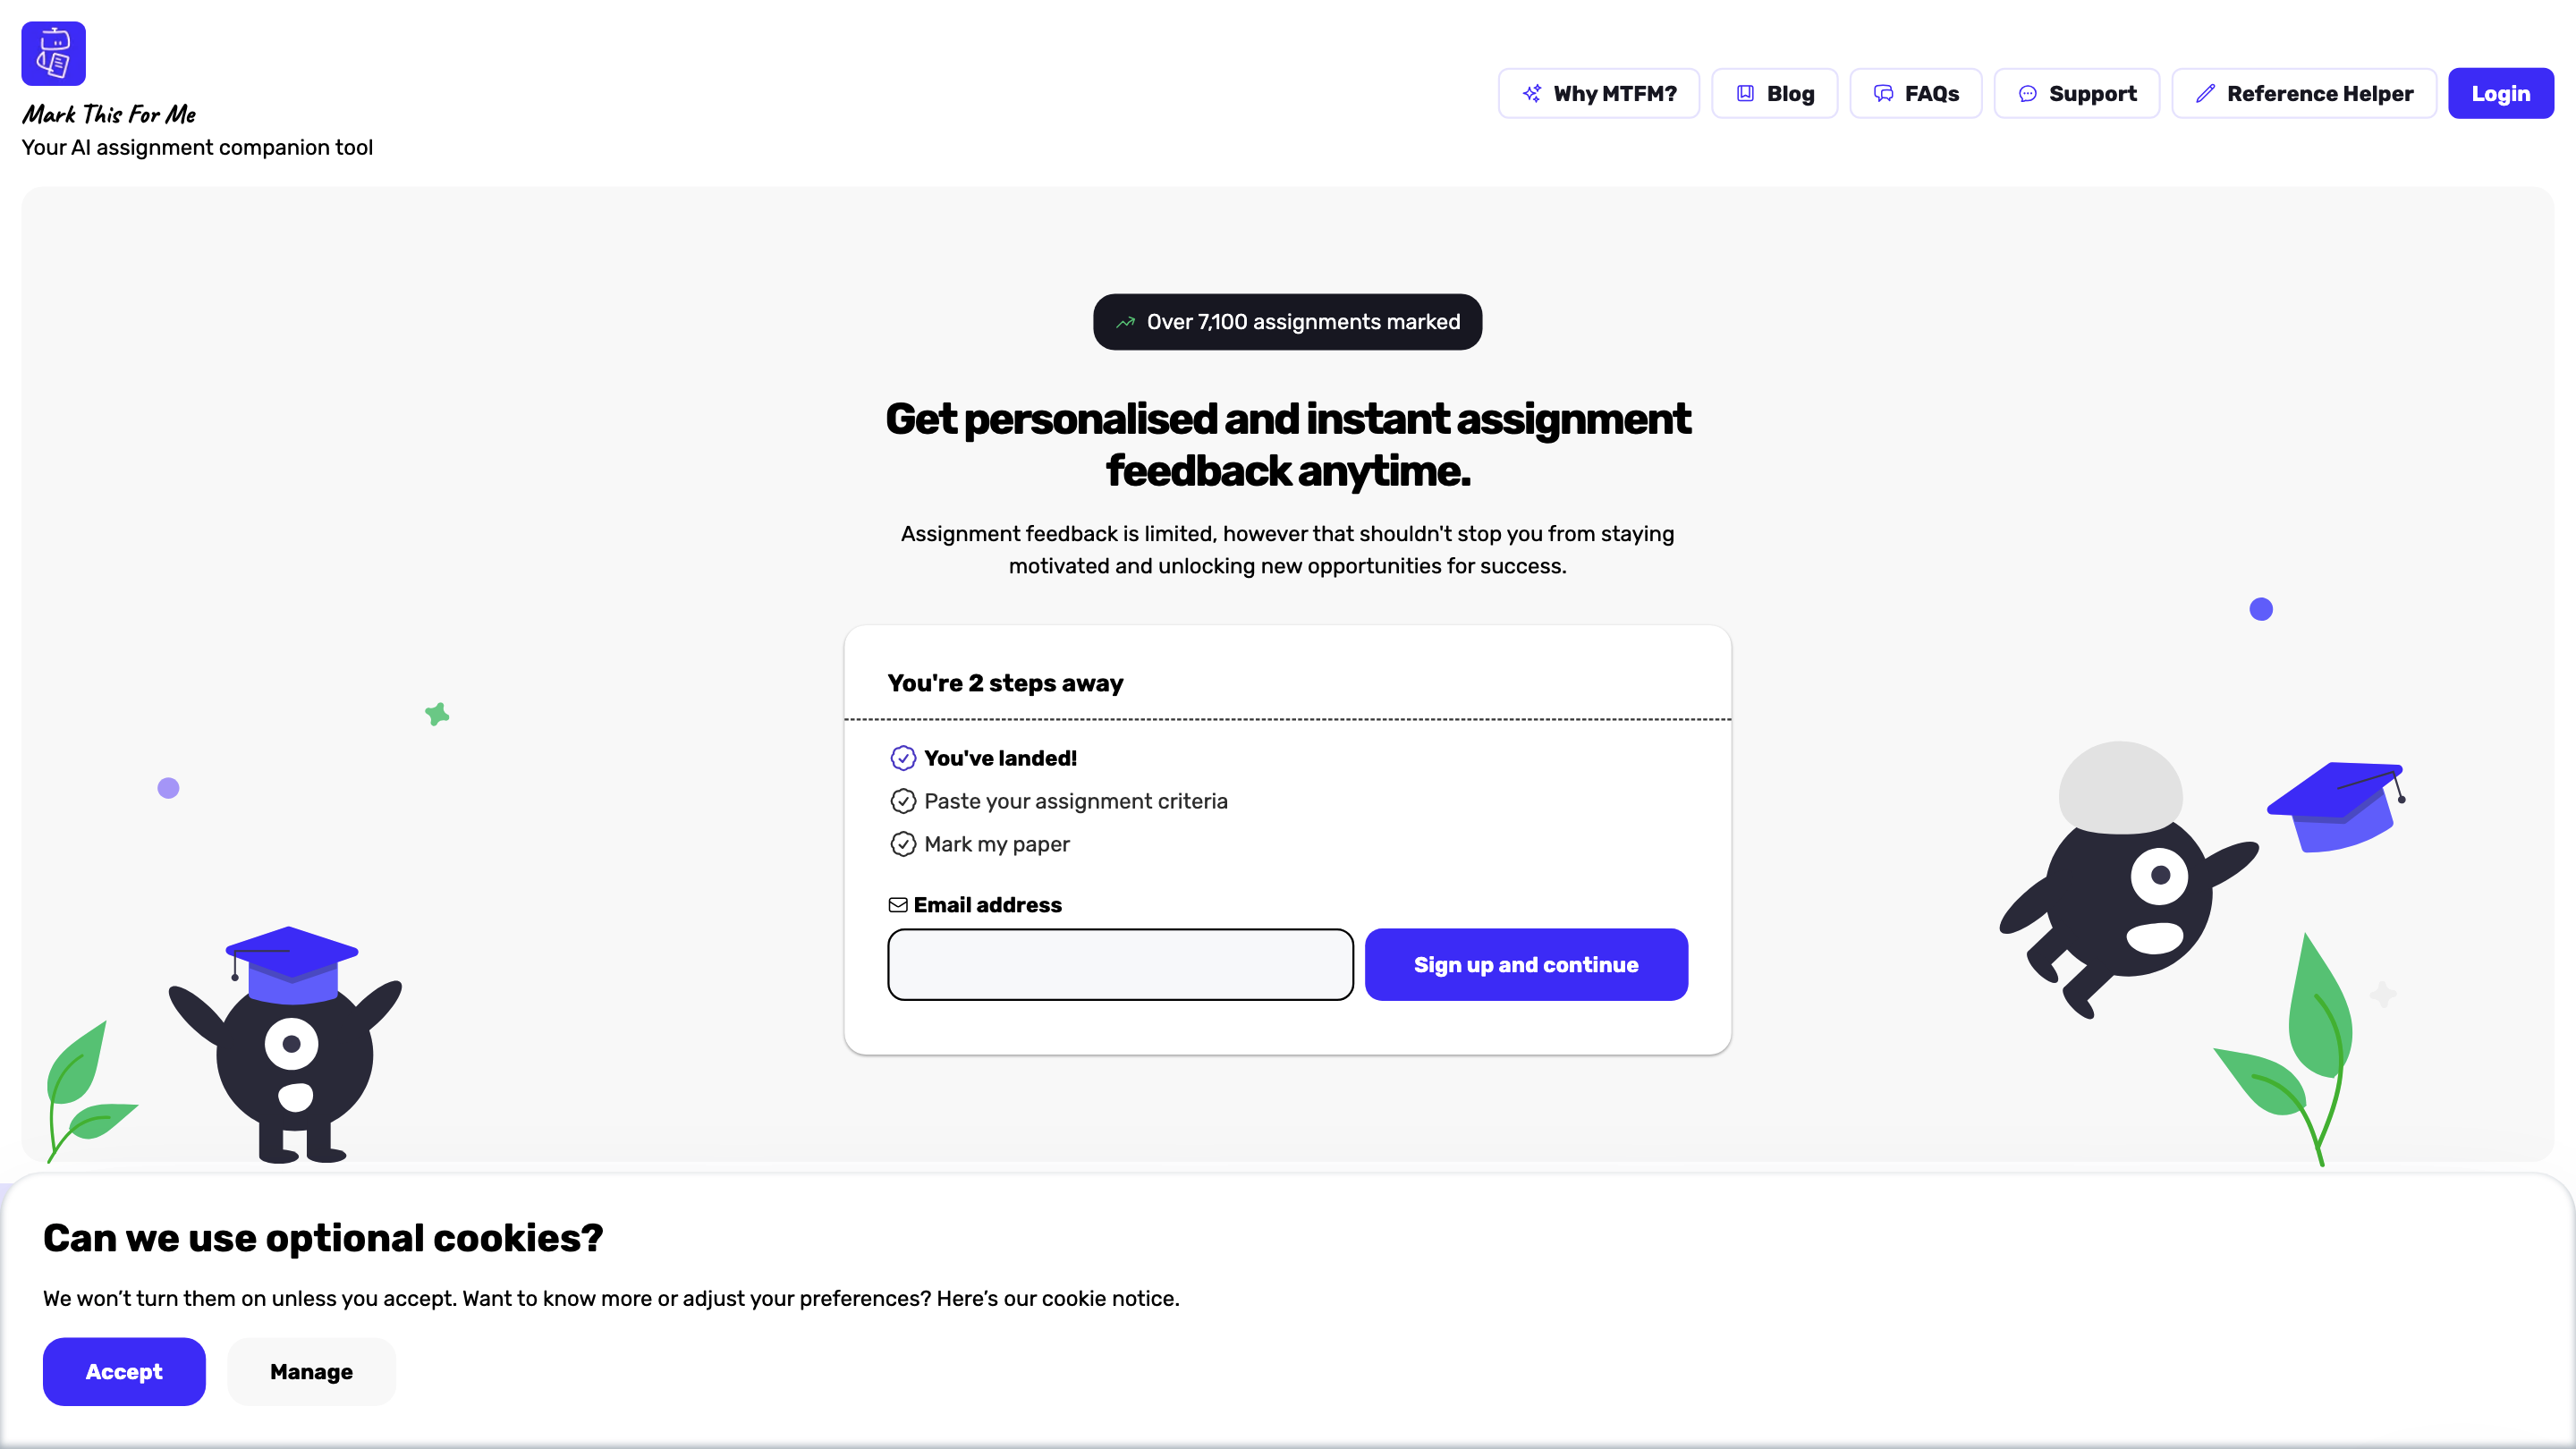Open the FAQs page
2576x1449 pixels.
(x=1915, y=94)
